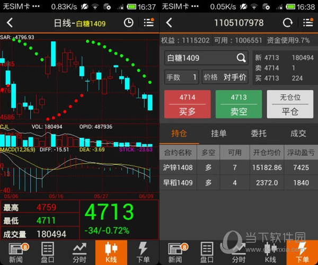Open the 价格 对手价 price type selector
Image resolution: width=318 pixels, height=265 pixels.
pyautogui.click(x=225, y=77)
